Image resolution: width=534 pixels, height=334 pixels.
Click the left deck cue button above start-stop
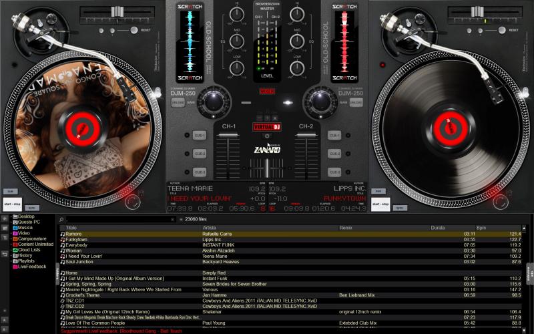click(10, 192)
